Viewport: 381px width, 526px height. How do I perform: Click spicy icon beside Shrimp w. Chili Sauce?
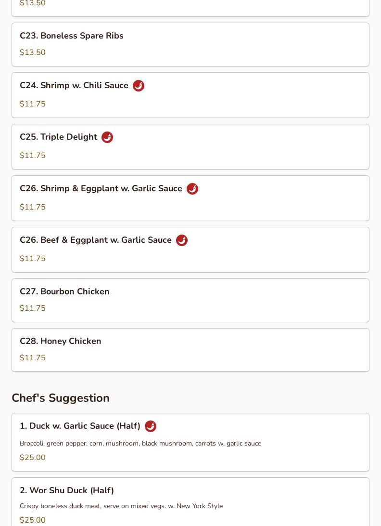click(x=139, y=86)
